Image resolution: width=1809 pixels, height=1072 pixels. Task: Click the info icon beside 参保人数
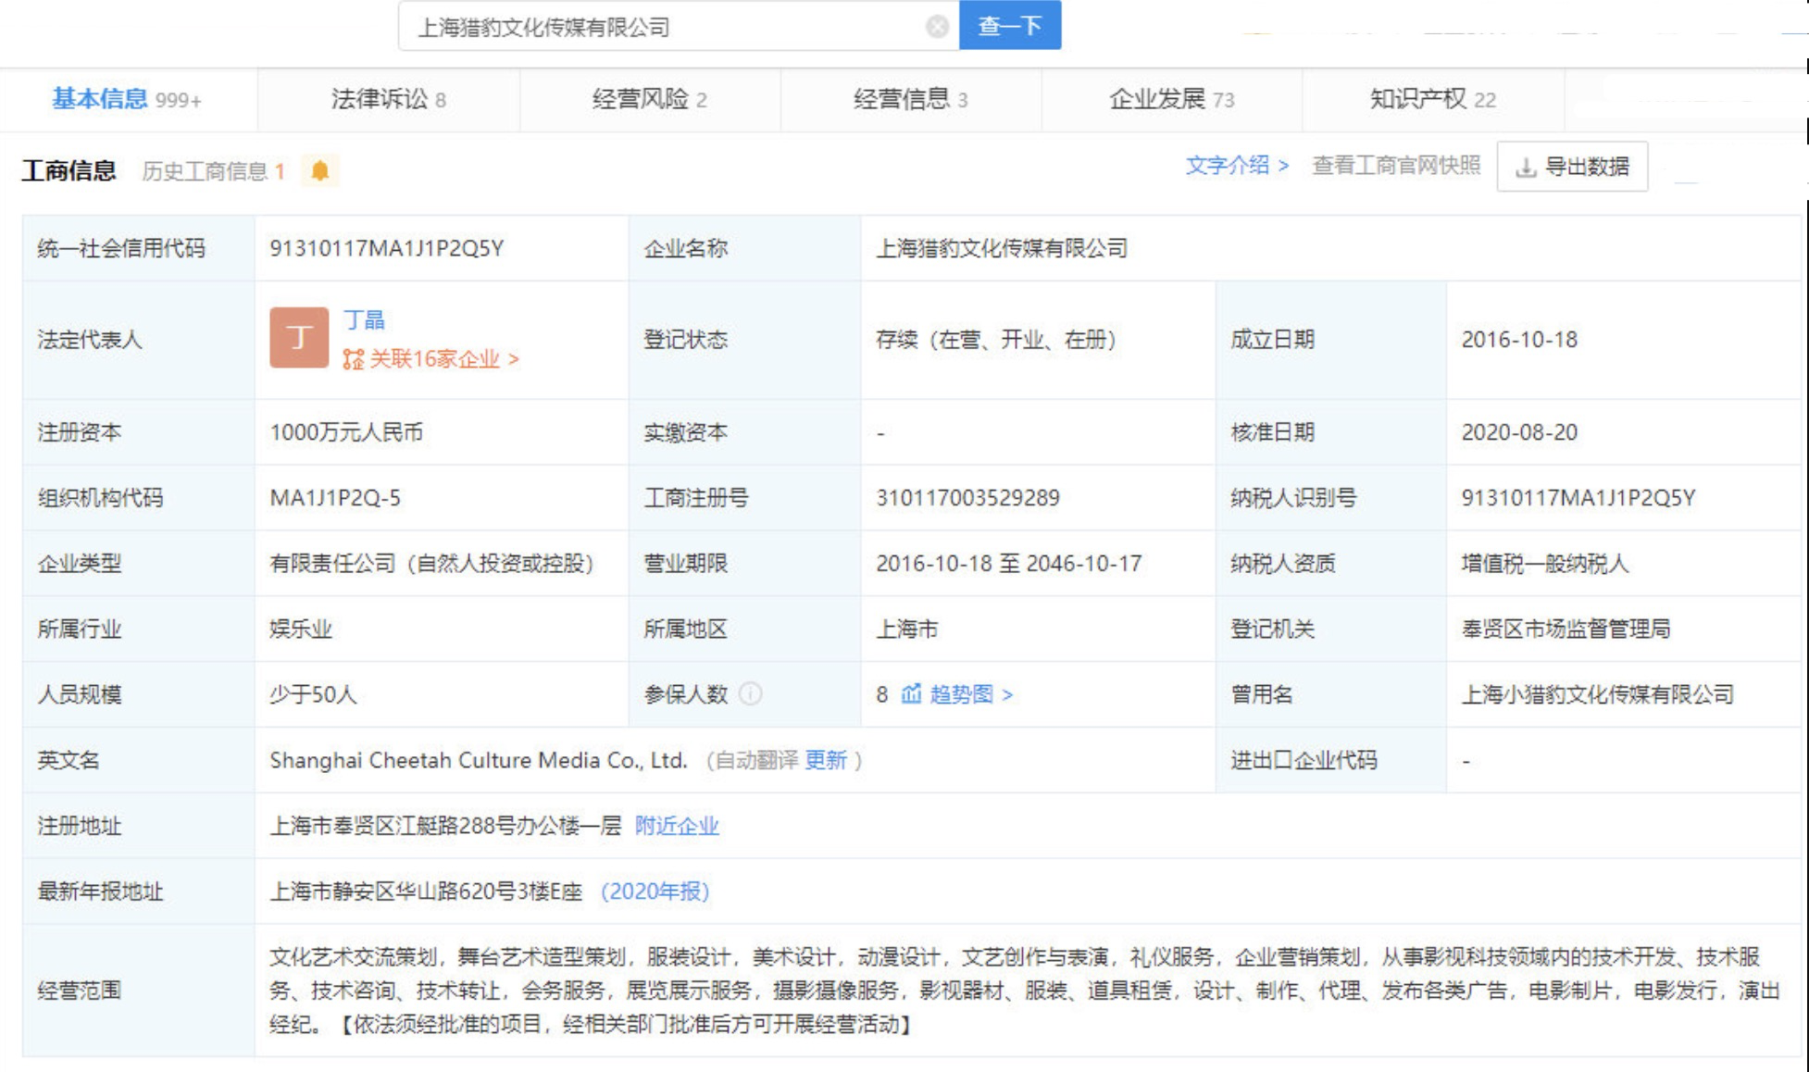pyautogui.click(x=752, y=694)
